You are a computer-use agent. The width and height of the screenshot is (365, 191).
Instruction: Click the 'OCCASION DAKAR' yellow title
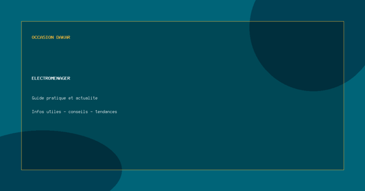pos(51,37)
